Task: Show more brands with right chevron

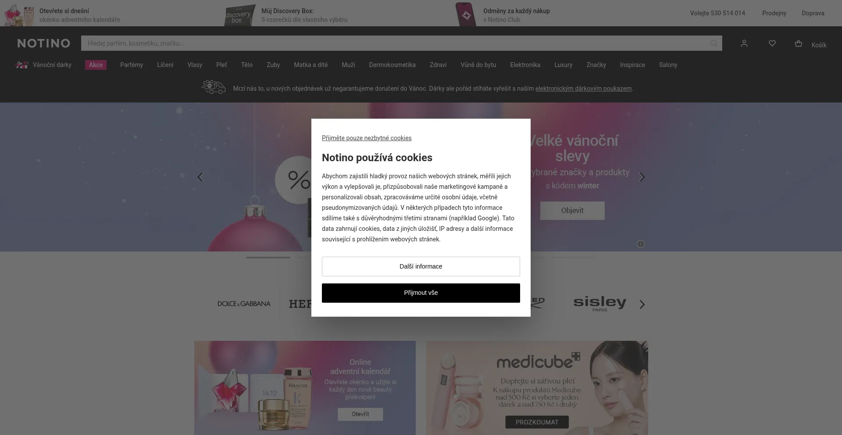Action: pos(642,304)
